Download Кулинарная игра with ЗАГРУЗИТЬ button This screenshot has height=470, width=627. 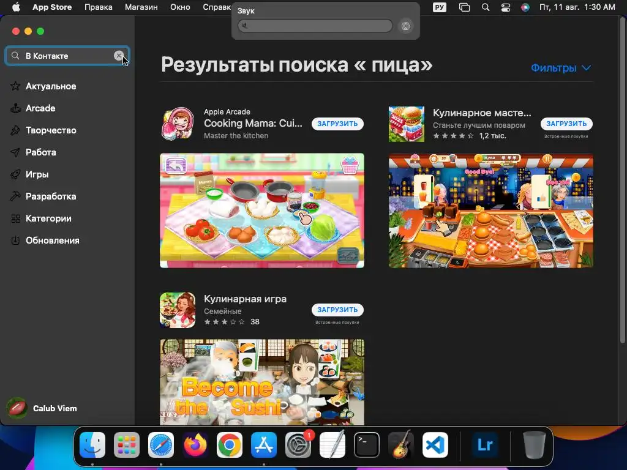337,310
